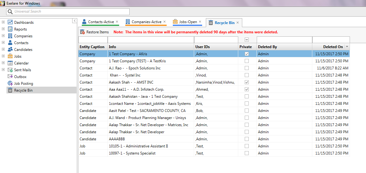Click the Candidates group icon
The image size is (366, 173).
point(10,49)
